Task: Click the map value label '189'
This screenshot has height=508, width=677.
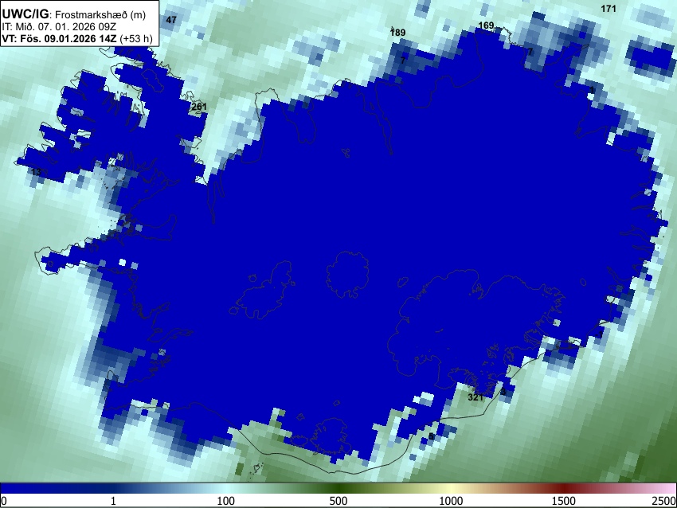Action: click(397, 33)
